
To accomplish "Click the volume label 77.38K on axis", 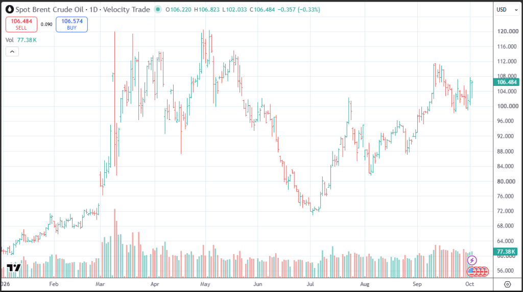I will [505, 252].
